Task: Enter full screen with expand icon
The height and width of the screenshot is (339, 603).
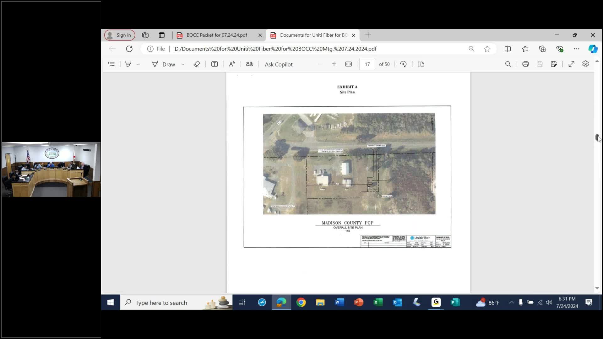Action: [x=571, y=64]
